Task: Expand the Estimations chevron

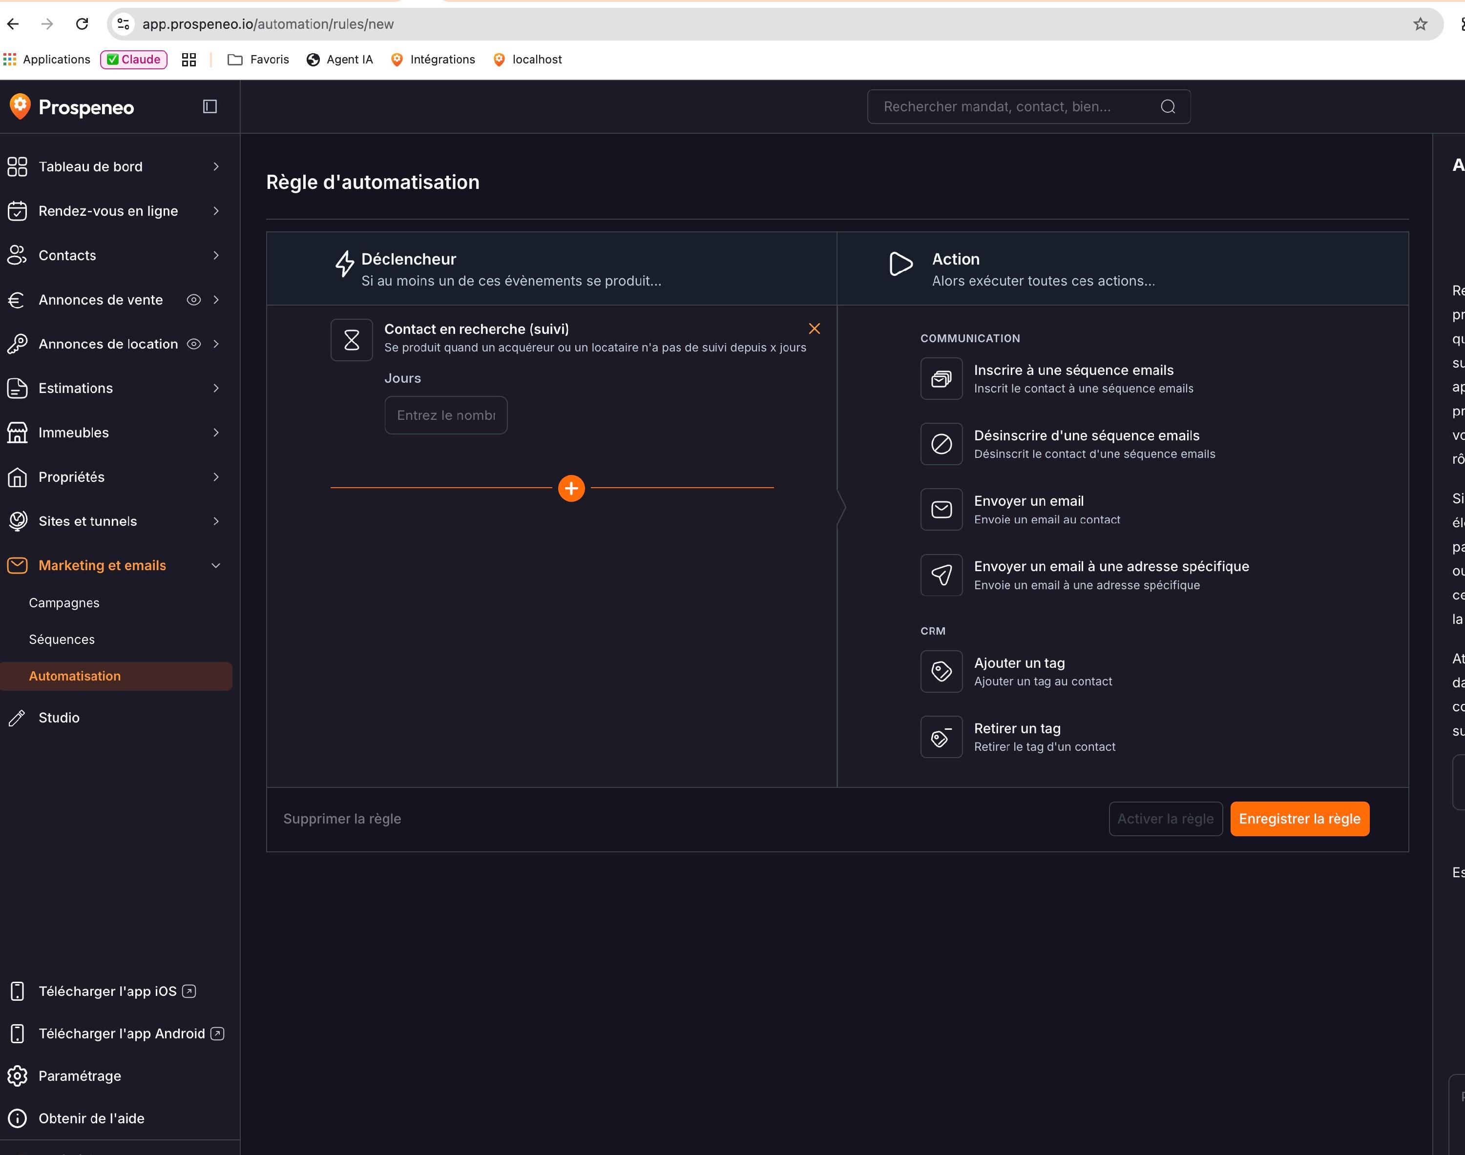Action: [216, 388]
